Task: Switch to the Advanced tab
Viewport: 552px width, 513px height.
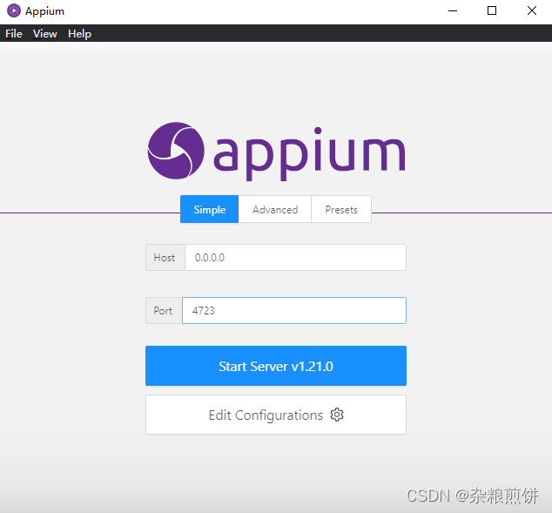Action: (275, 210)
